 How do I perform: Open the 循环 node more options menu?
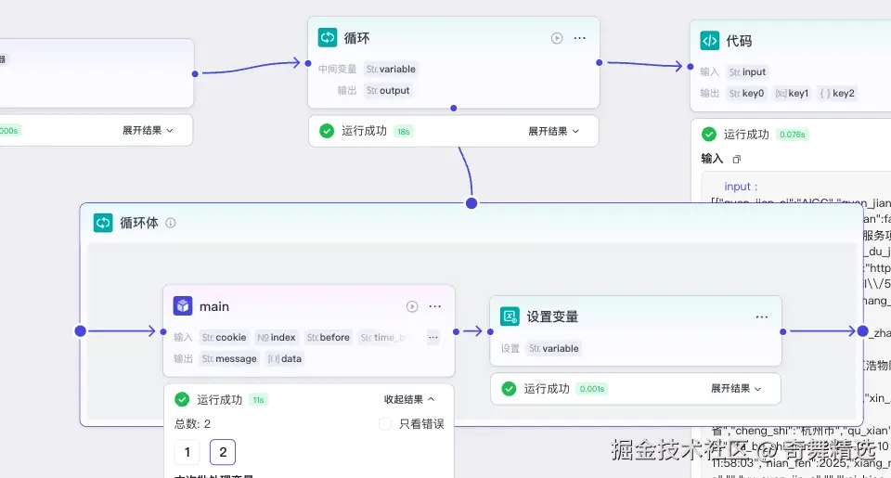point(579,38)
